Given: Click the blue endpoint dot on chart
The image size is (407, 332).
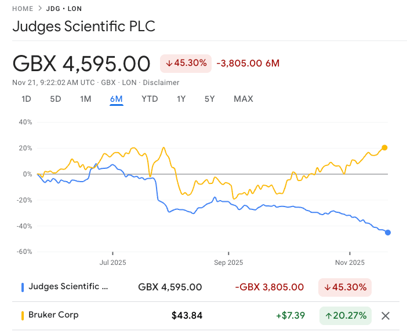Looking at the screenshot, I should point(387,233).
